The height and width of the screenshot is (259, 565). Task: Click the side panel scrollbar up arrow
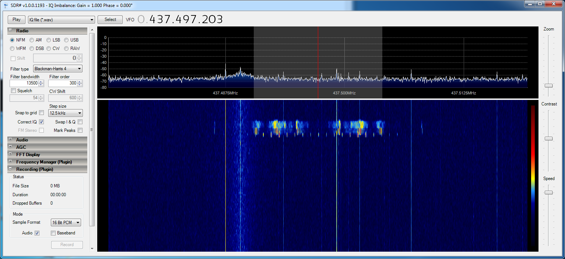tap(92, 30)
